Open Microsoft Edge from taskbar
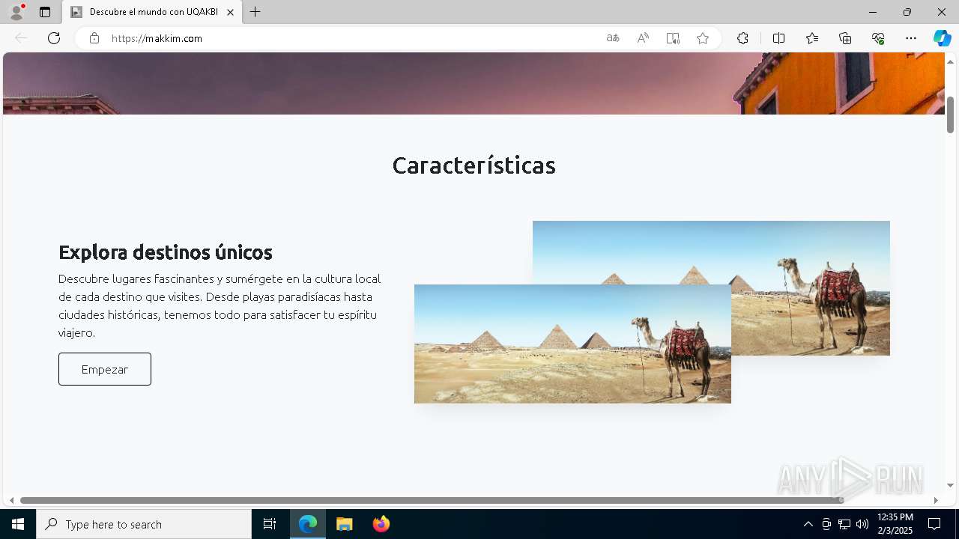 click(308, 524)
